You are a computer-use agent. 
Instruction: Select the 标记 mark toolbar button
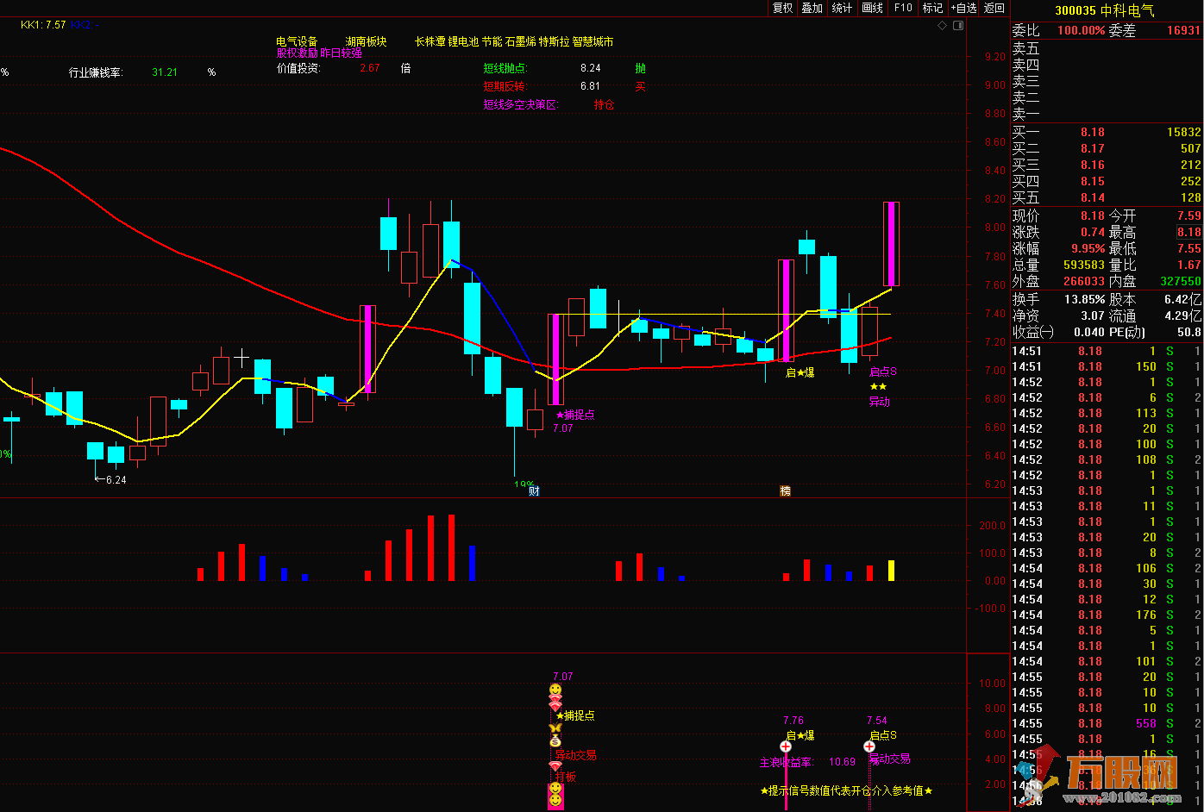[932, 8]
